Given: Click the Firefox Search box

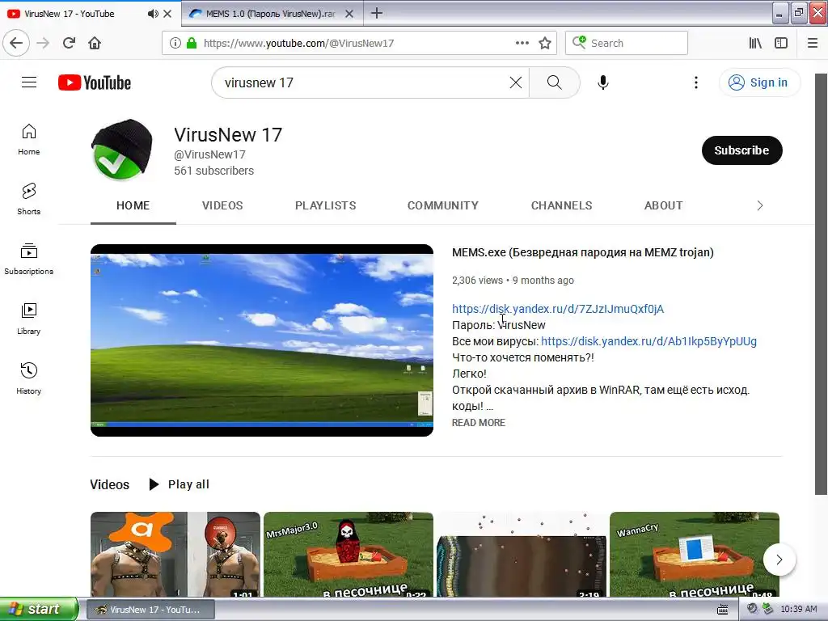Looking at the screenshot, I should pyautogui.click(x=627, y=43).
